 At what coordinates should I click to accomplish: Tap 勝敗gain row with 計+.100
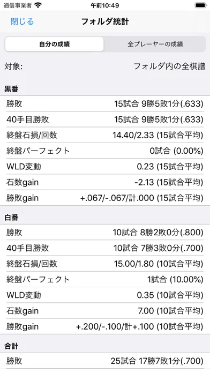coord(105,326)
